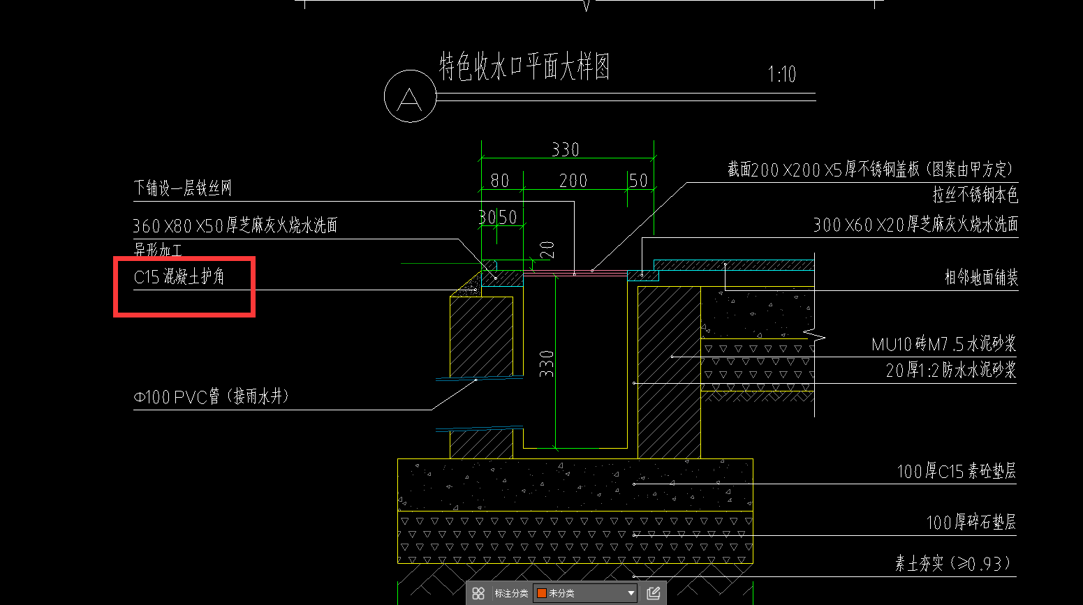Select the MU10砖M7.5水泥砂浆 label
The height and width of the screenshot is (605, 1083).
[944, 343]
